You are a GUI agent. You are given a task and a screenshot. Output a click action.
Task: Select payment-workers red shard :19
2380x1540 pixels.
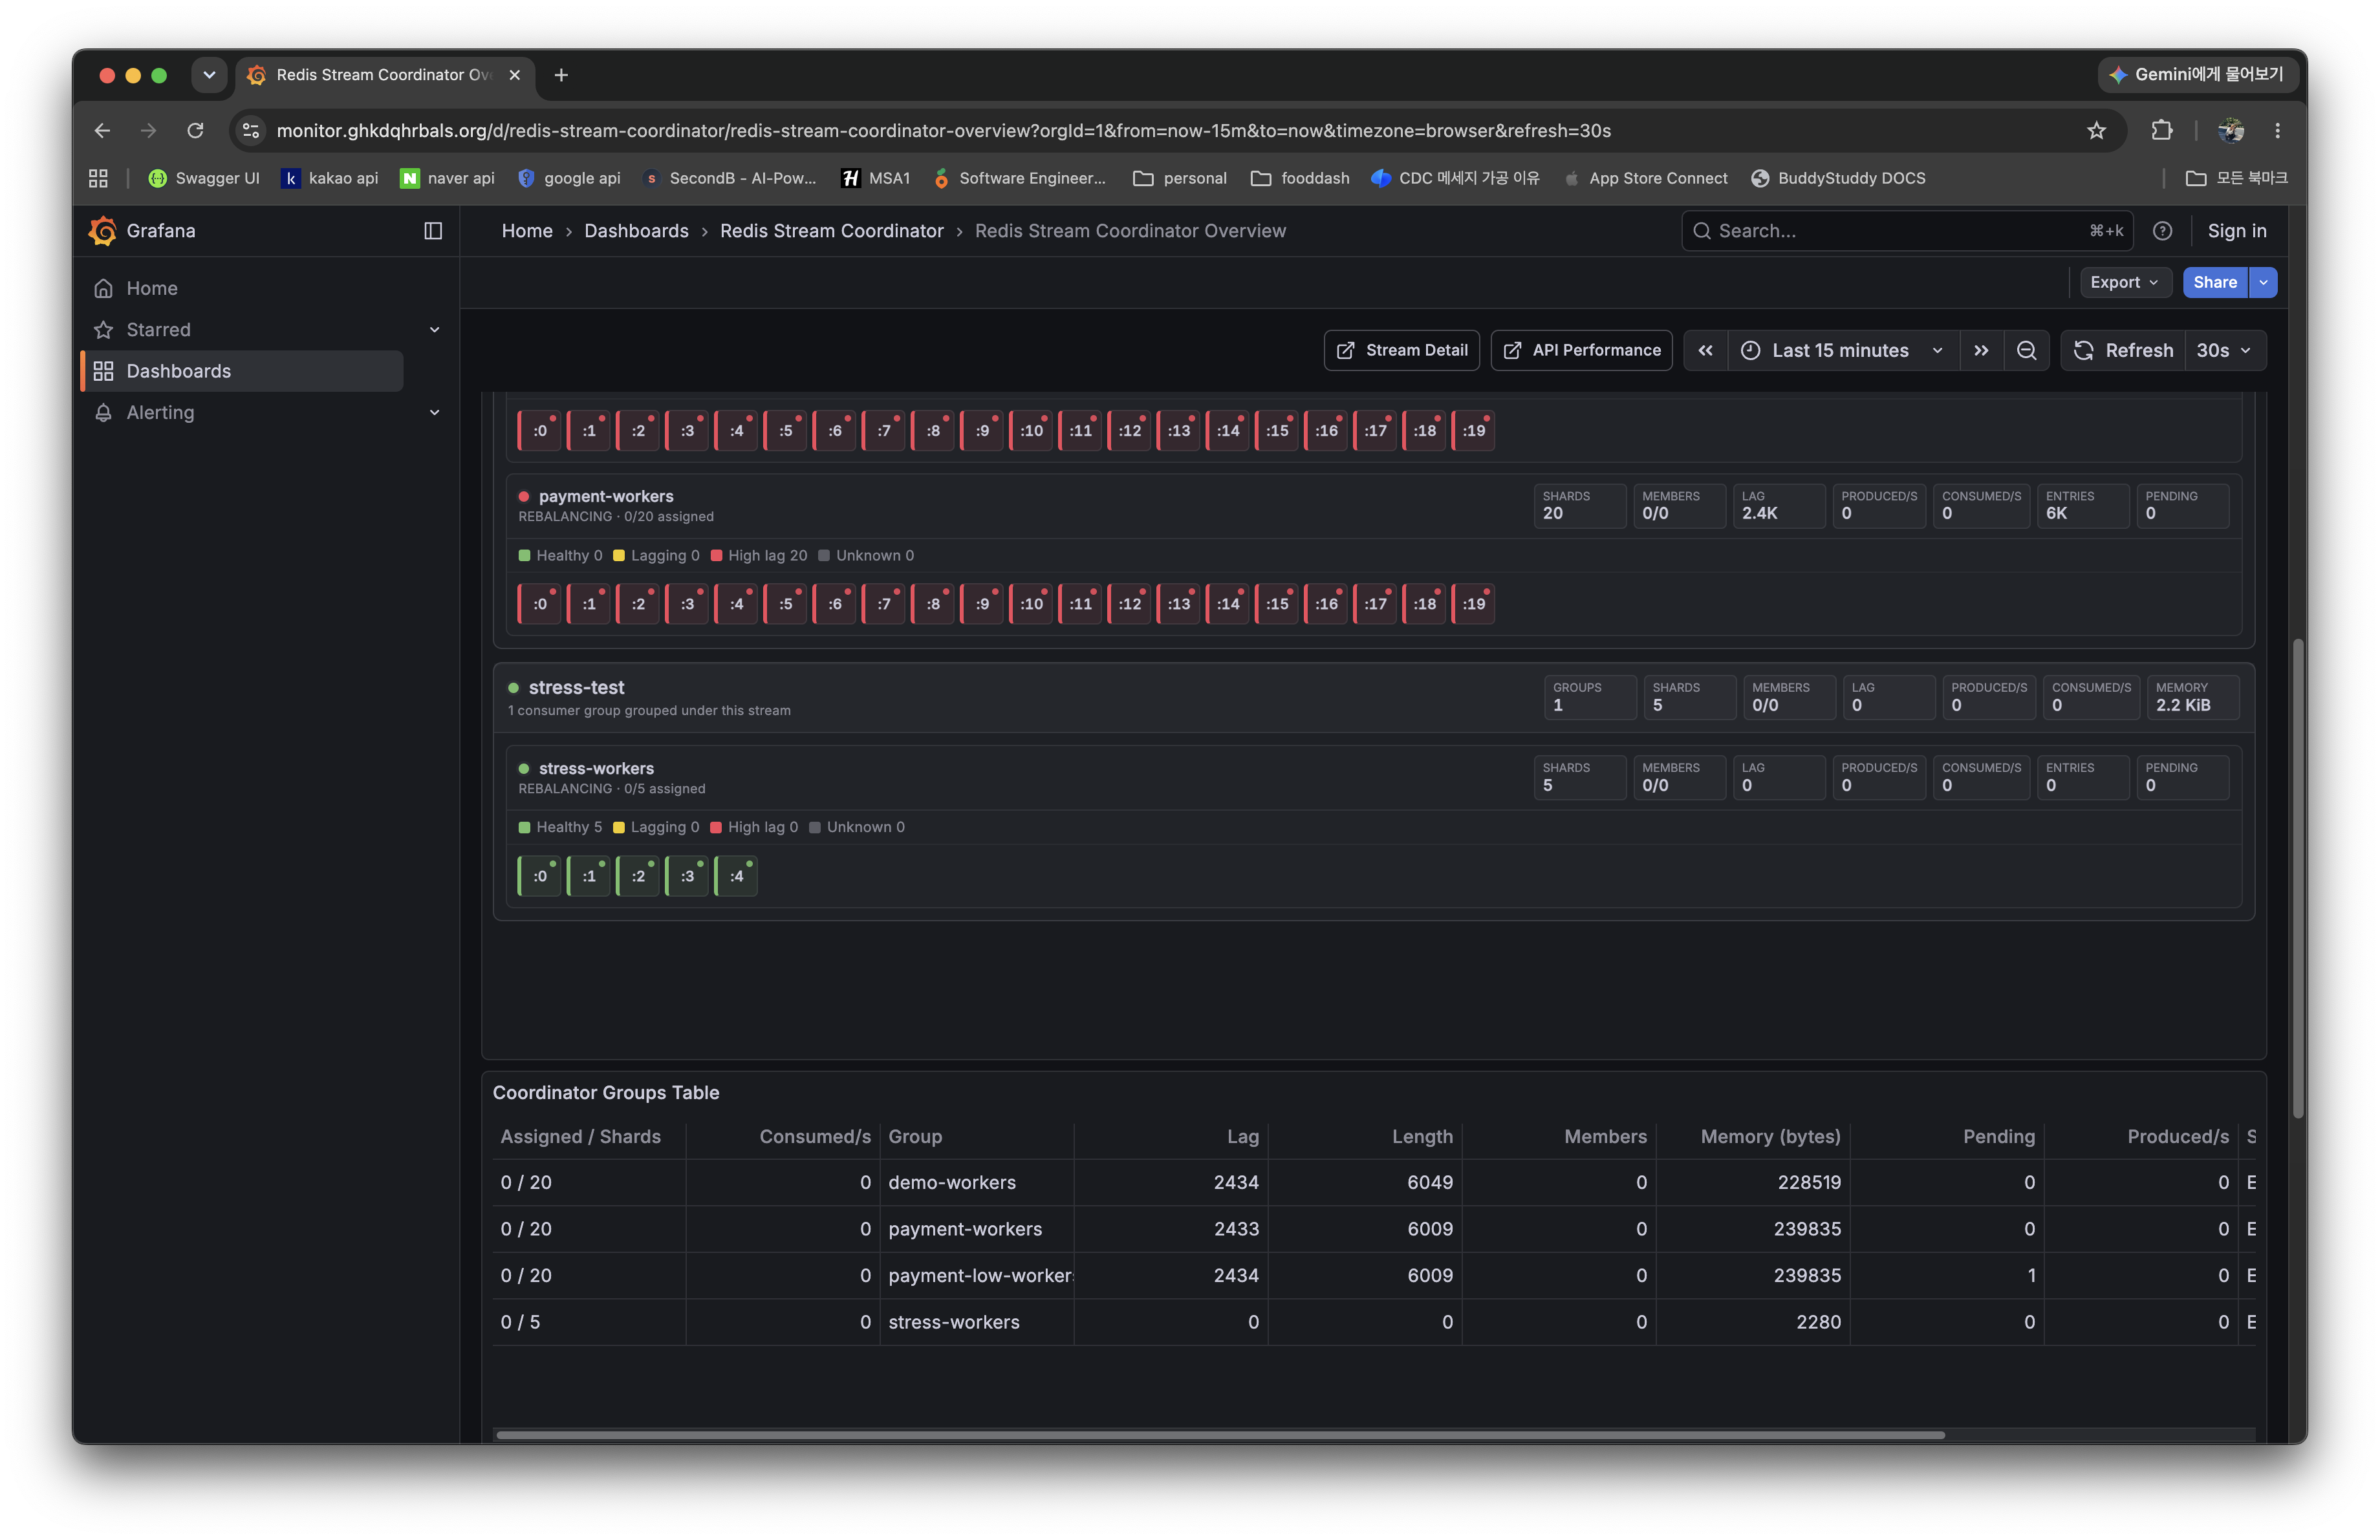click(x=1474, y=604)
